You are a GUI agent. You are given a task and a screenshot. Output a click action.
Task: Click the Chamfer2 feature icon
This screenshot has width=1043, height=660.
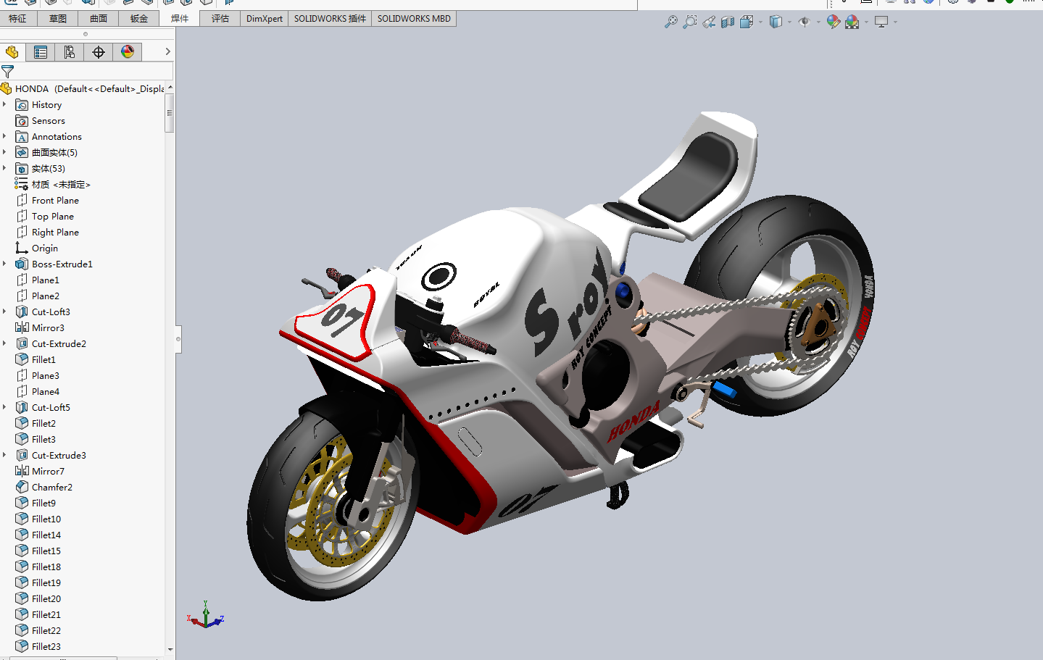(22, 488)
